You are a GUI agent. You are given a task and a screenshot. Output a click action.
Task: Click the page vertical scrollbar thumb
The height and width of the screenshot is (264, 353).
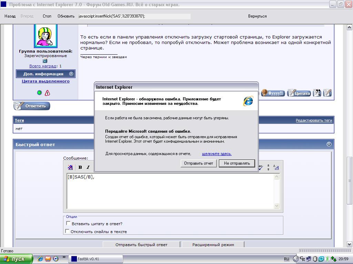[350, 180]
